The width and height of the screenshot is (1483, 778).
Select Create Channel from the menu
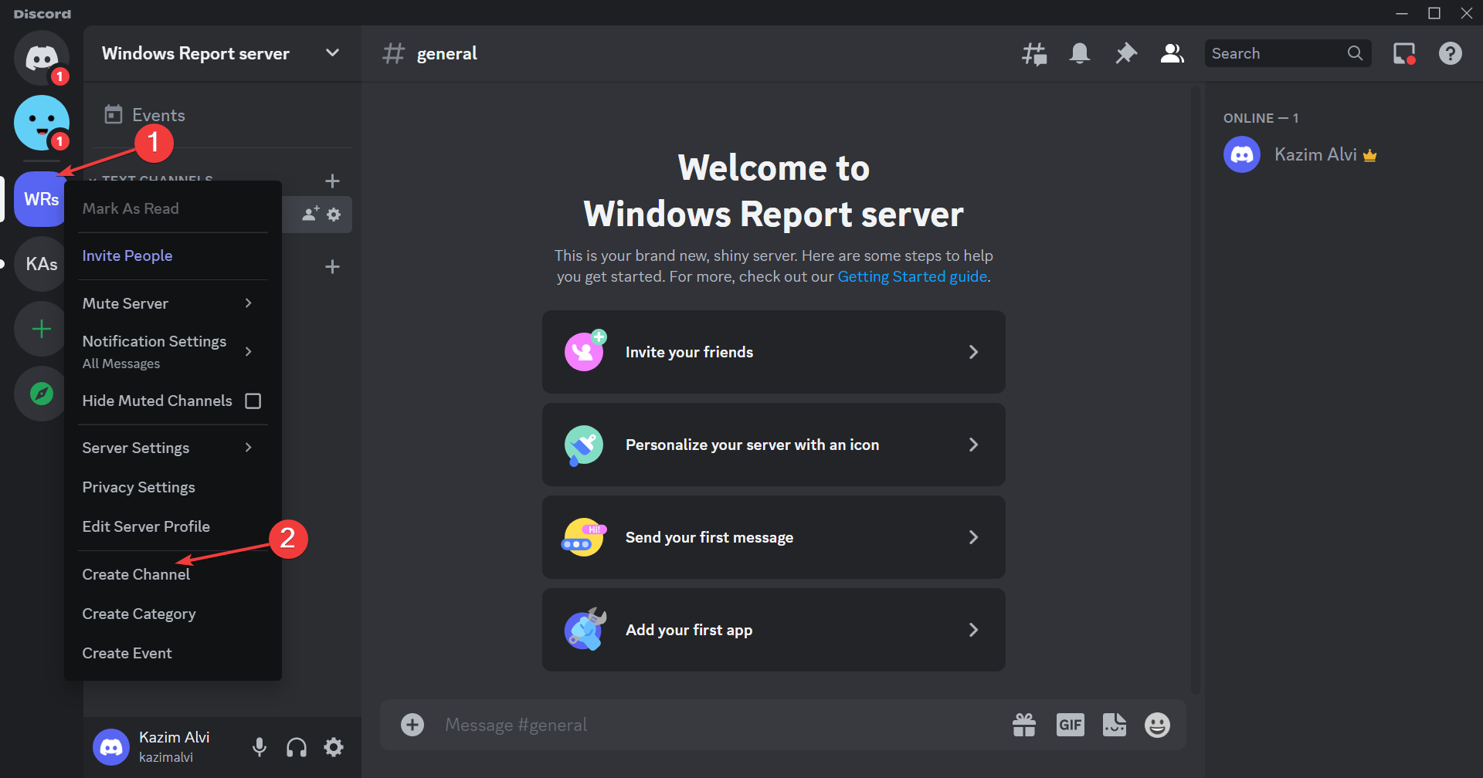click(173, 574)
